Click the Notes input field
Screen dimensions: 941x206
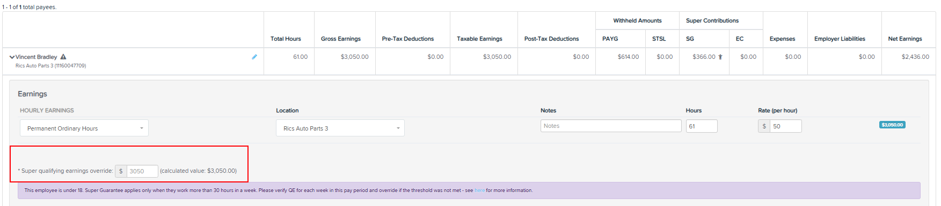[611, 126]
